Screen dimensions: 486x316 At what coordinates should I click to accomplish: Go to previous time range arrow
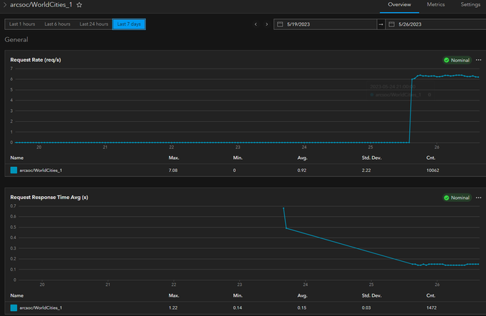(256, 24)
